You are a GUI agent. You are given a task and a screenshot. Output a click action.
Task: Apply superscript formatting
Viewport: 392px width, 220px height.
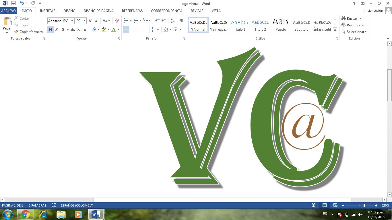click(x=86, y=30)
